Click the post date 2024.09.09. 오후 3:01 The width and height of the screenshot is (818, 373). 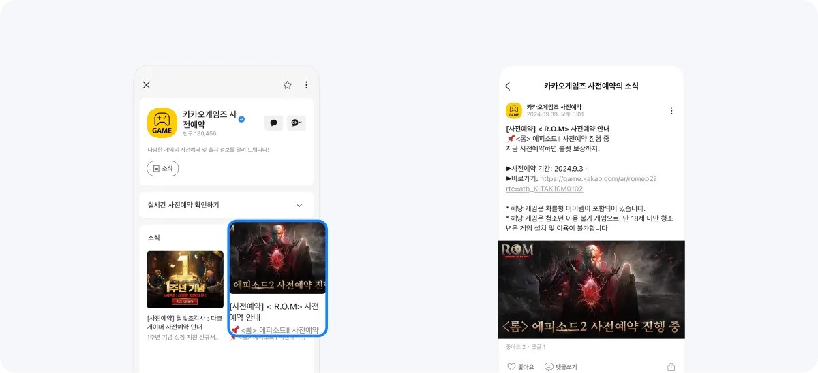click(x=556, y=114)
